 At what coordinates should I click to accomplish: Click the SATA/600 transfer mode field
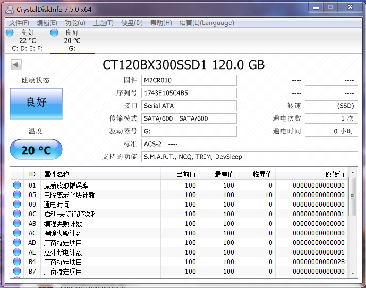[x=189, y=118]
